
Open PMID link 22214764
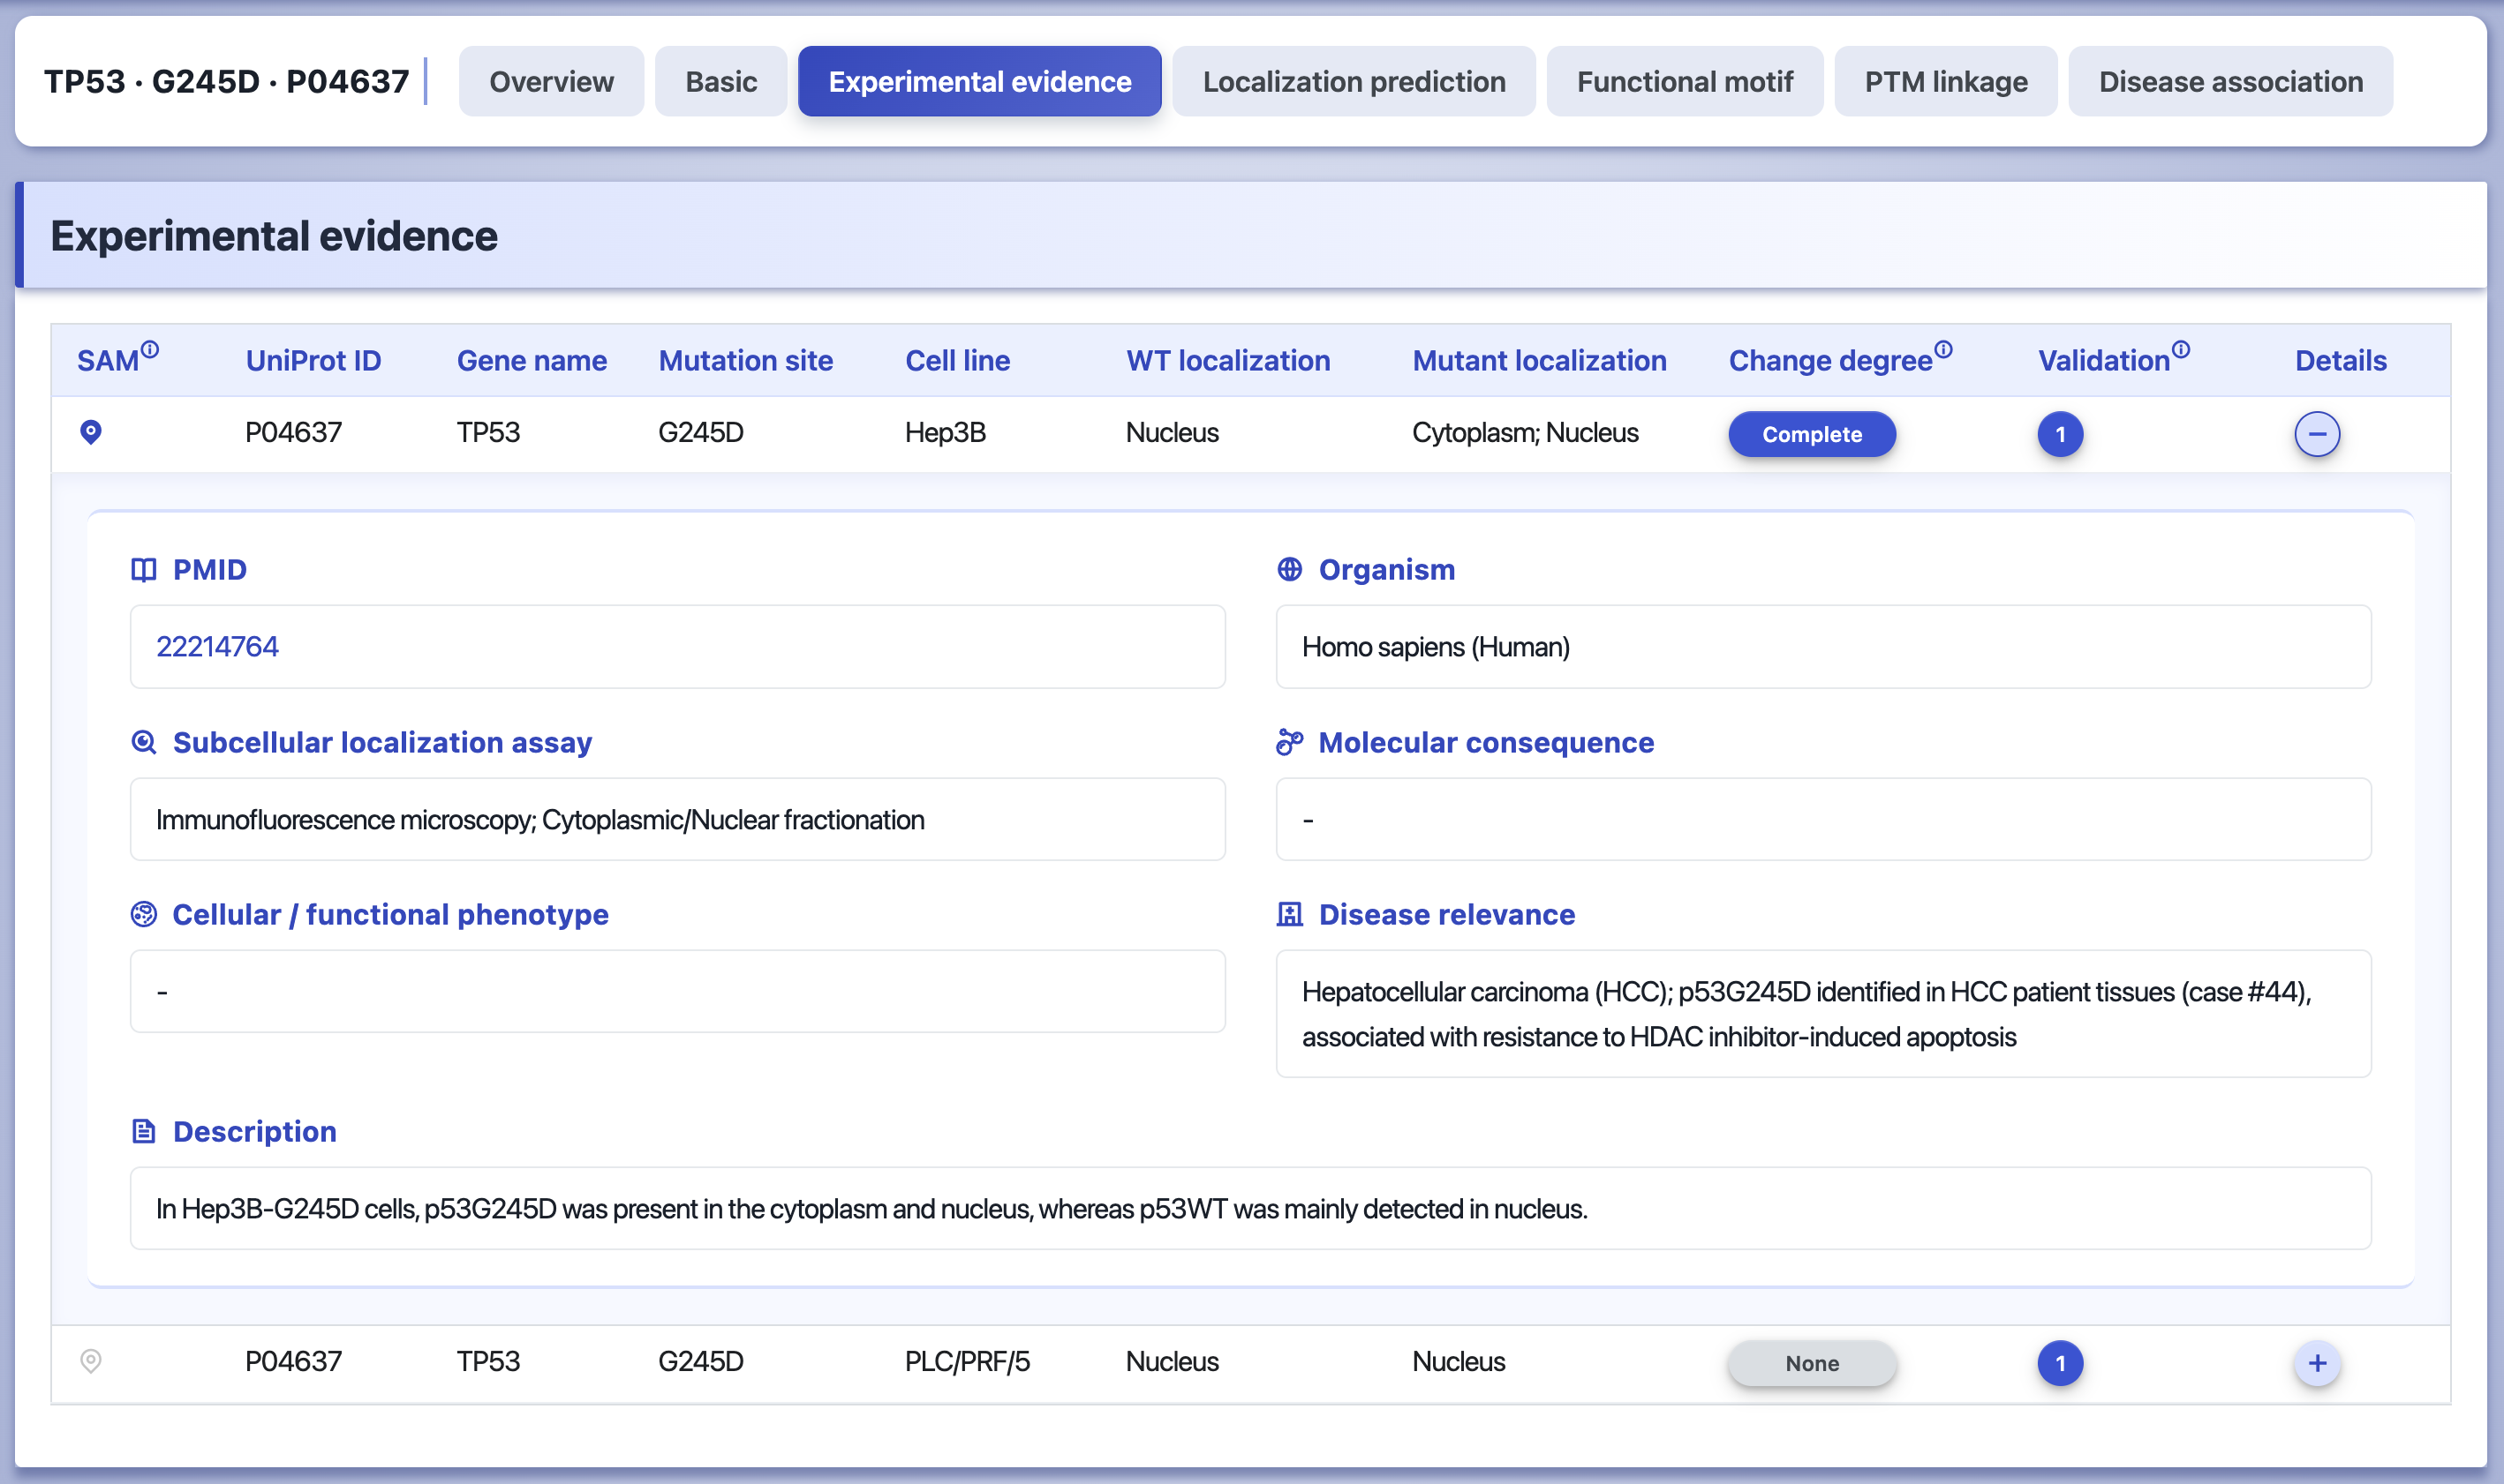[217, 647]
